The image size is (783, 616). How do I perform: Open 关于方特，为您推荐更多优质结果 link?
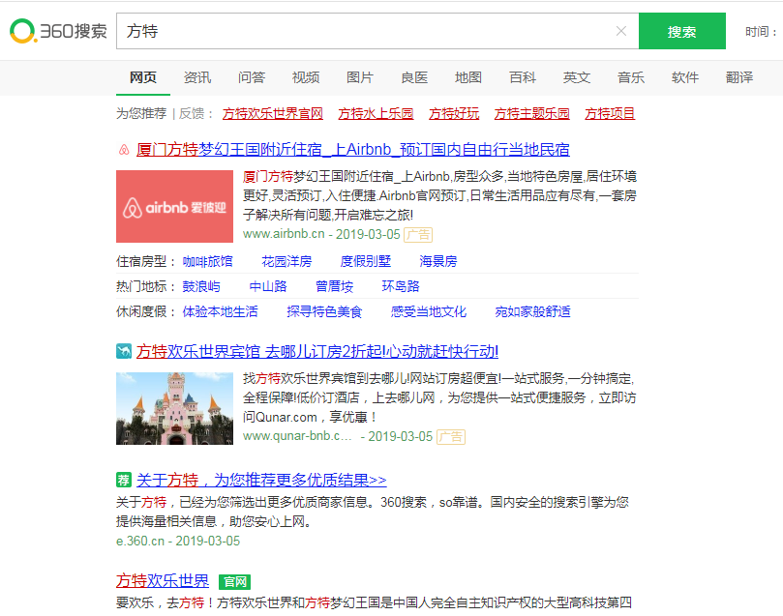coord(261,480)
